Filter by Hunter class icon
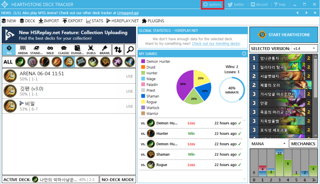The width and height of the screenshot is (320, 184). point(44,62)
